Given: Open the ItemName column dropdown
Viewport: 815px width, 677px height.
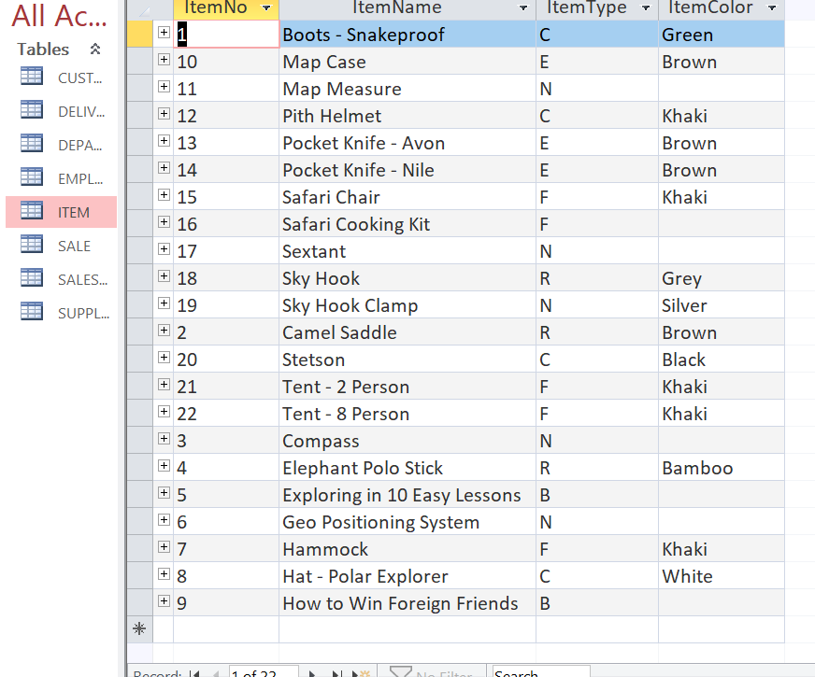Looking at the screenshot, I should tap(522, 7).
